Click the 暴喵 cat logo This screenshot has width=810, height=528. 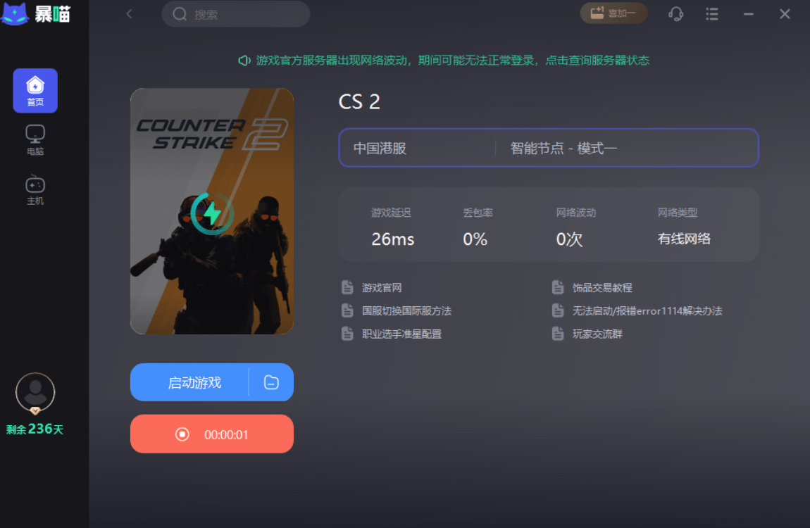36,13
